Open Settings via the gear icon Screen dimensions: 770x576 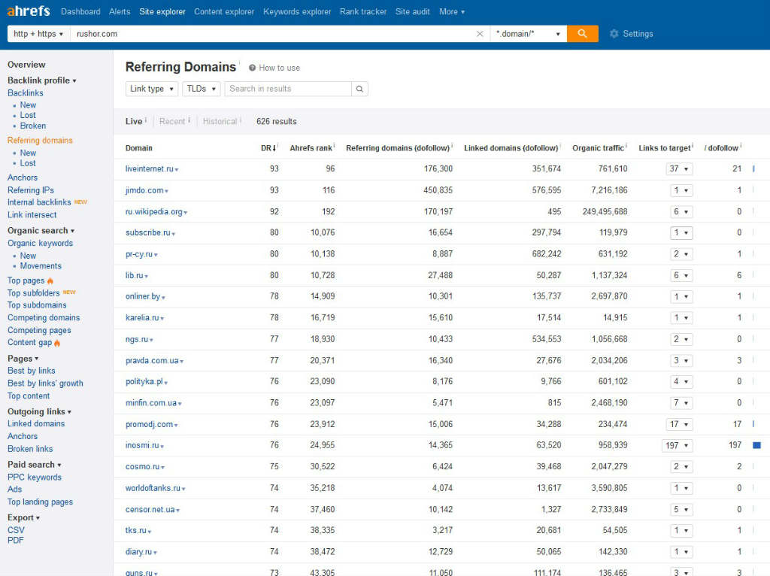pos(614,34)
